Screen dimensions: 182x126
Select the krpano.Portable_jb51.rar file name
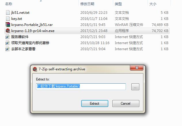tap(32, 25)
